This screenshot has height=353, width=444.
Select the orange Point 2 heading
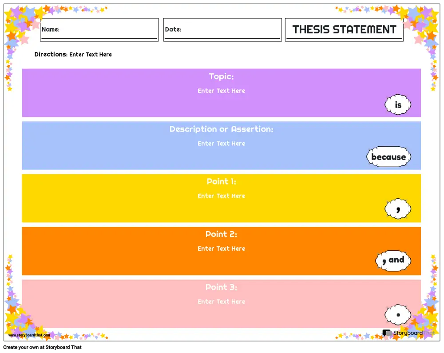(x=221, y=234)
